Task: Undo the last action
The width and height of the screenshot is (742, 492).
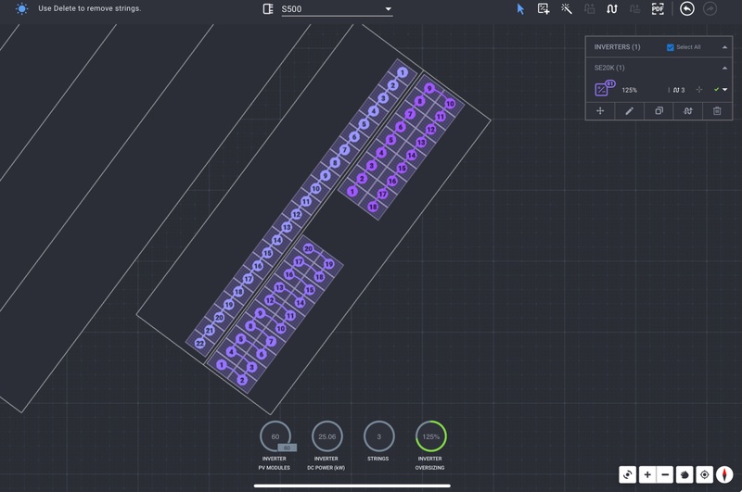Action: click(x=687, y=8)
